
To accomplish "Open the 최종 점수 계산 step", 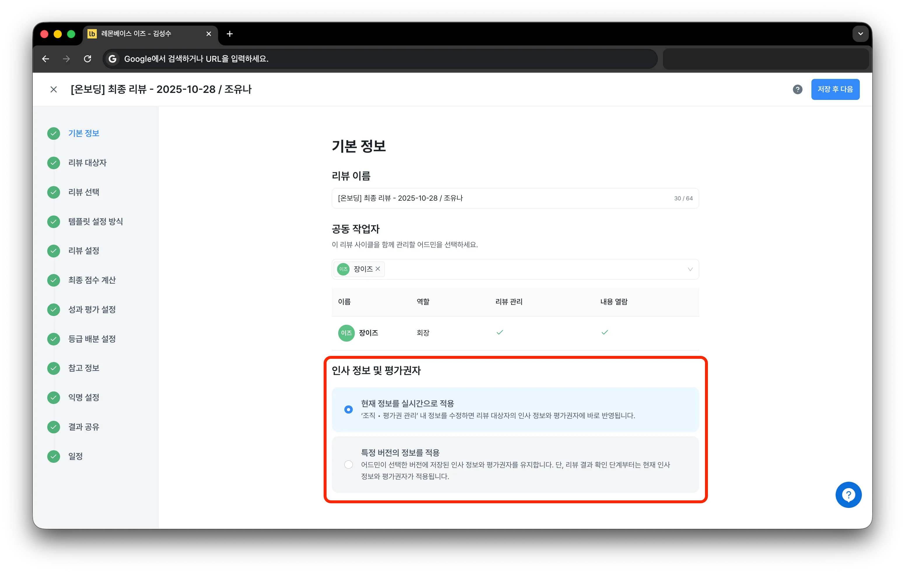I will pyautogui.click(x=92, y=280).
